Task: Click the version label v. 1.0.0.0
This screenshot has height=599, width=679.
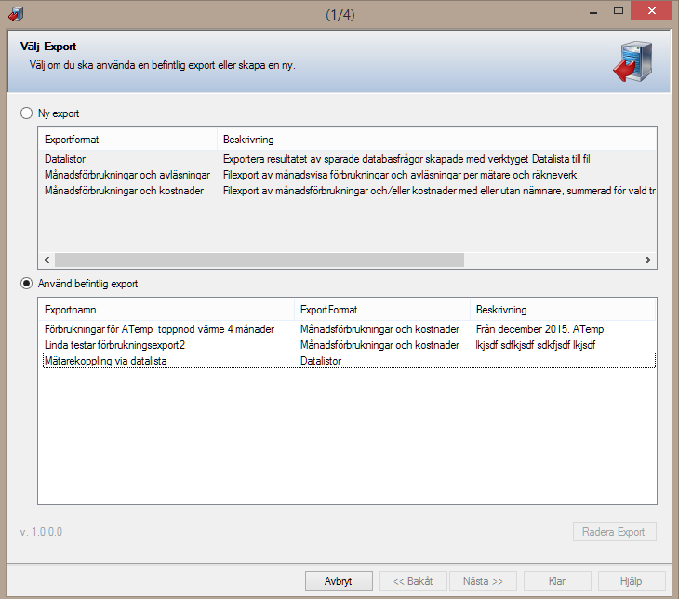Action: [41, 532]
